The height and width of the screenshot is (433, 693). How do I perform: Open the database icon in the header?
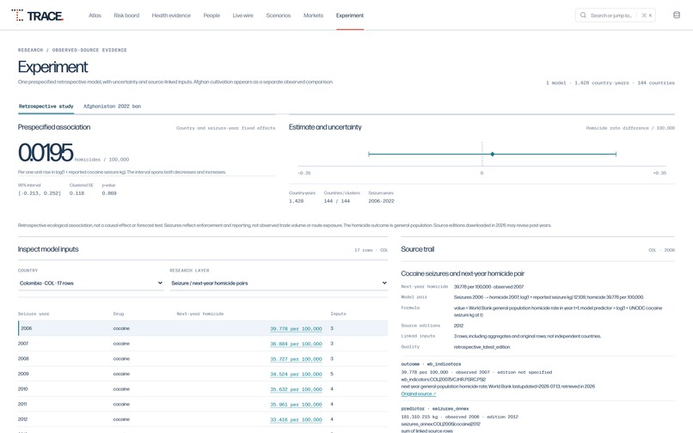coord(676,15)
